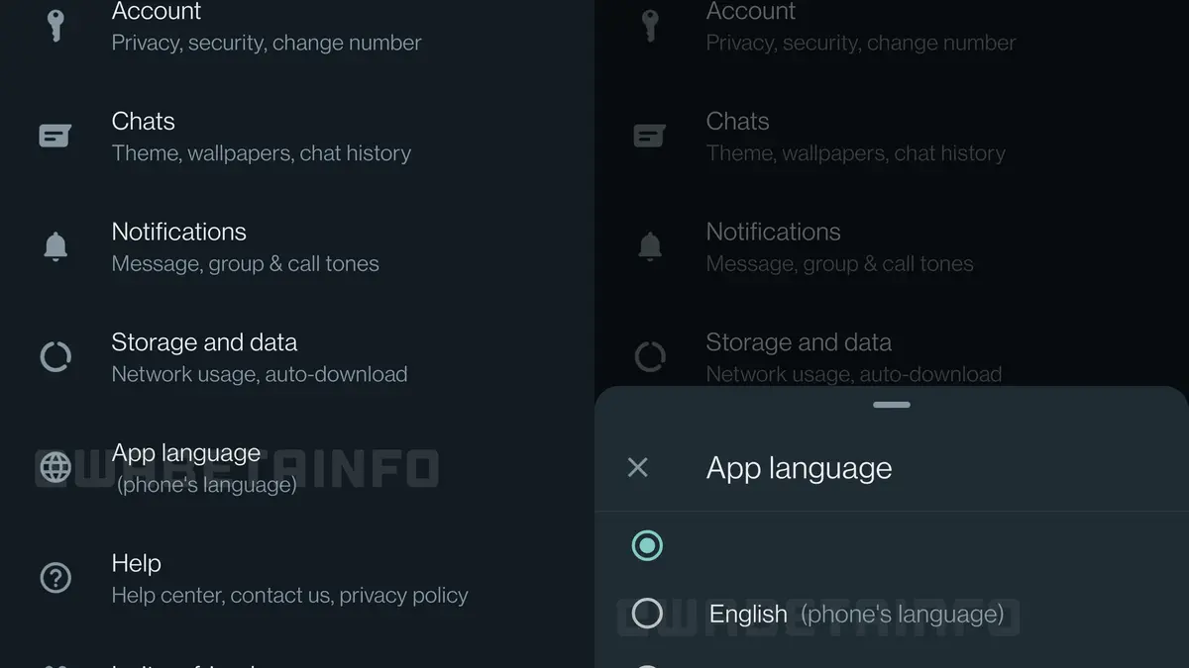Tap the Chats message icon
1189x668 pixels.
55,137
